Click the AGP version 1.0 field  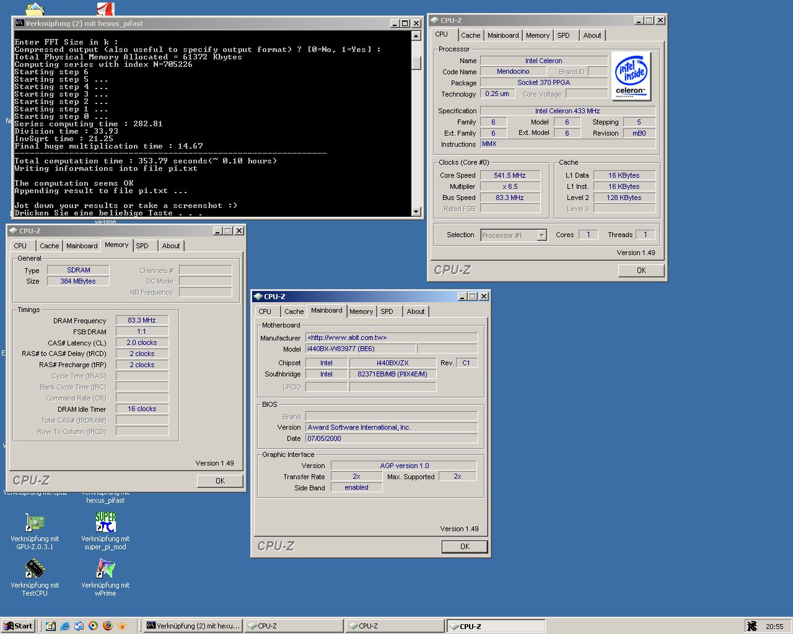[404, 466]
